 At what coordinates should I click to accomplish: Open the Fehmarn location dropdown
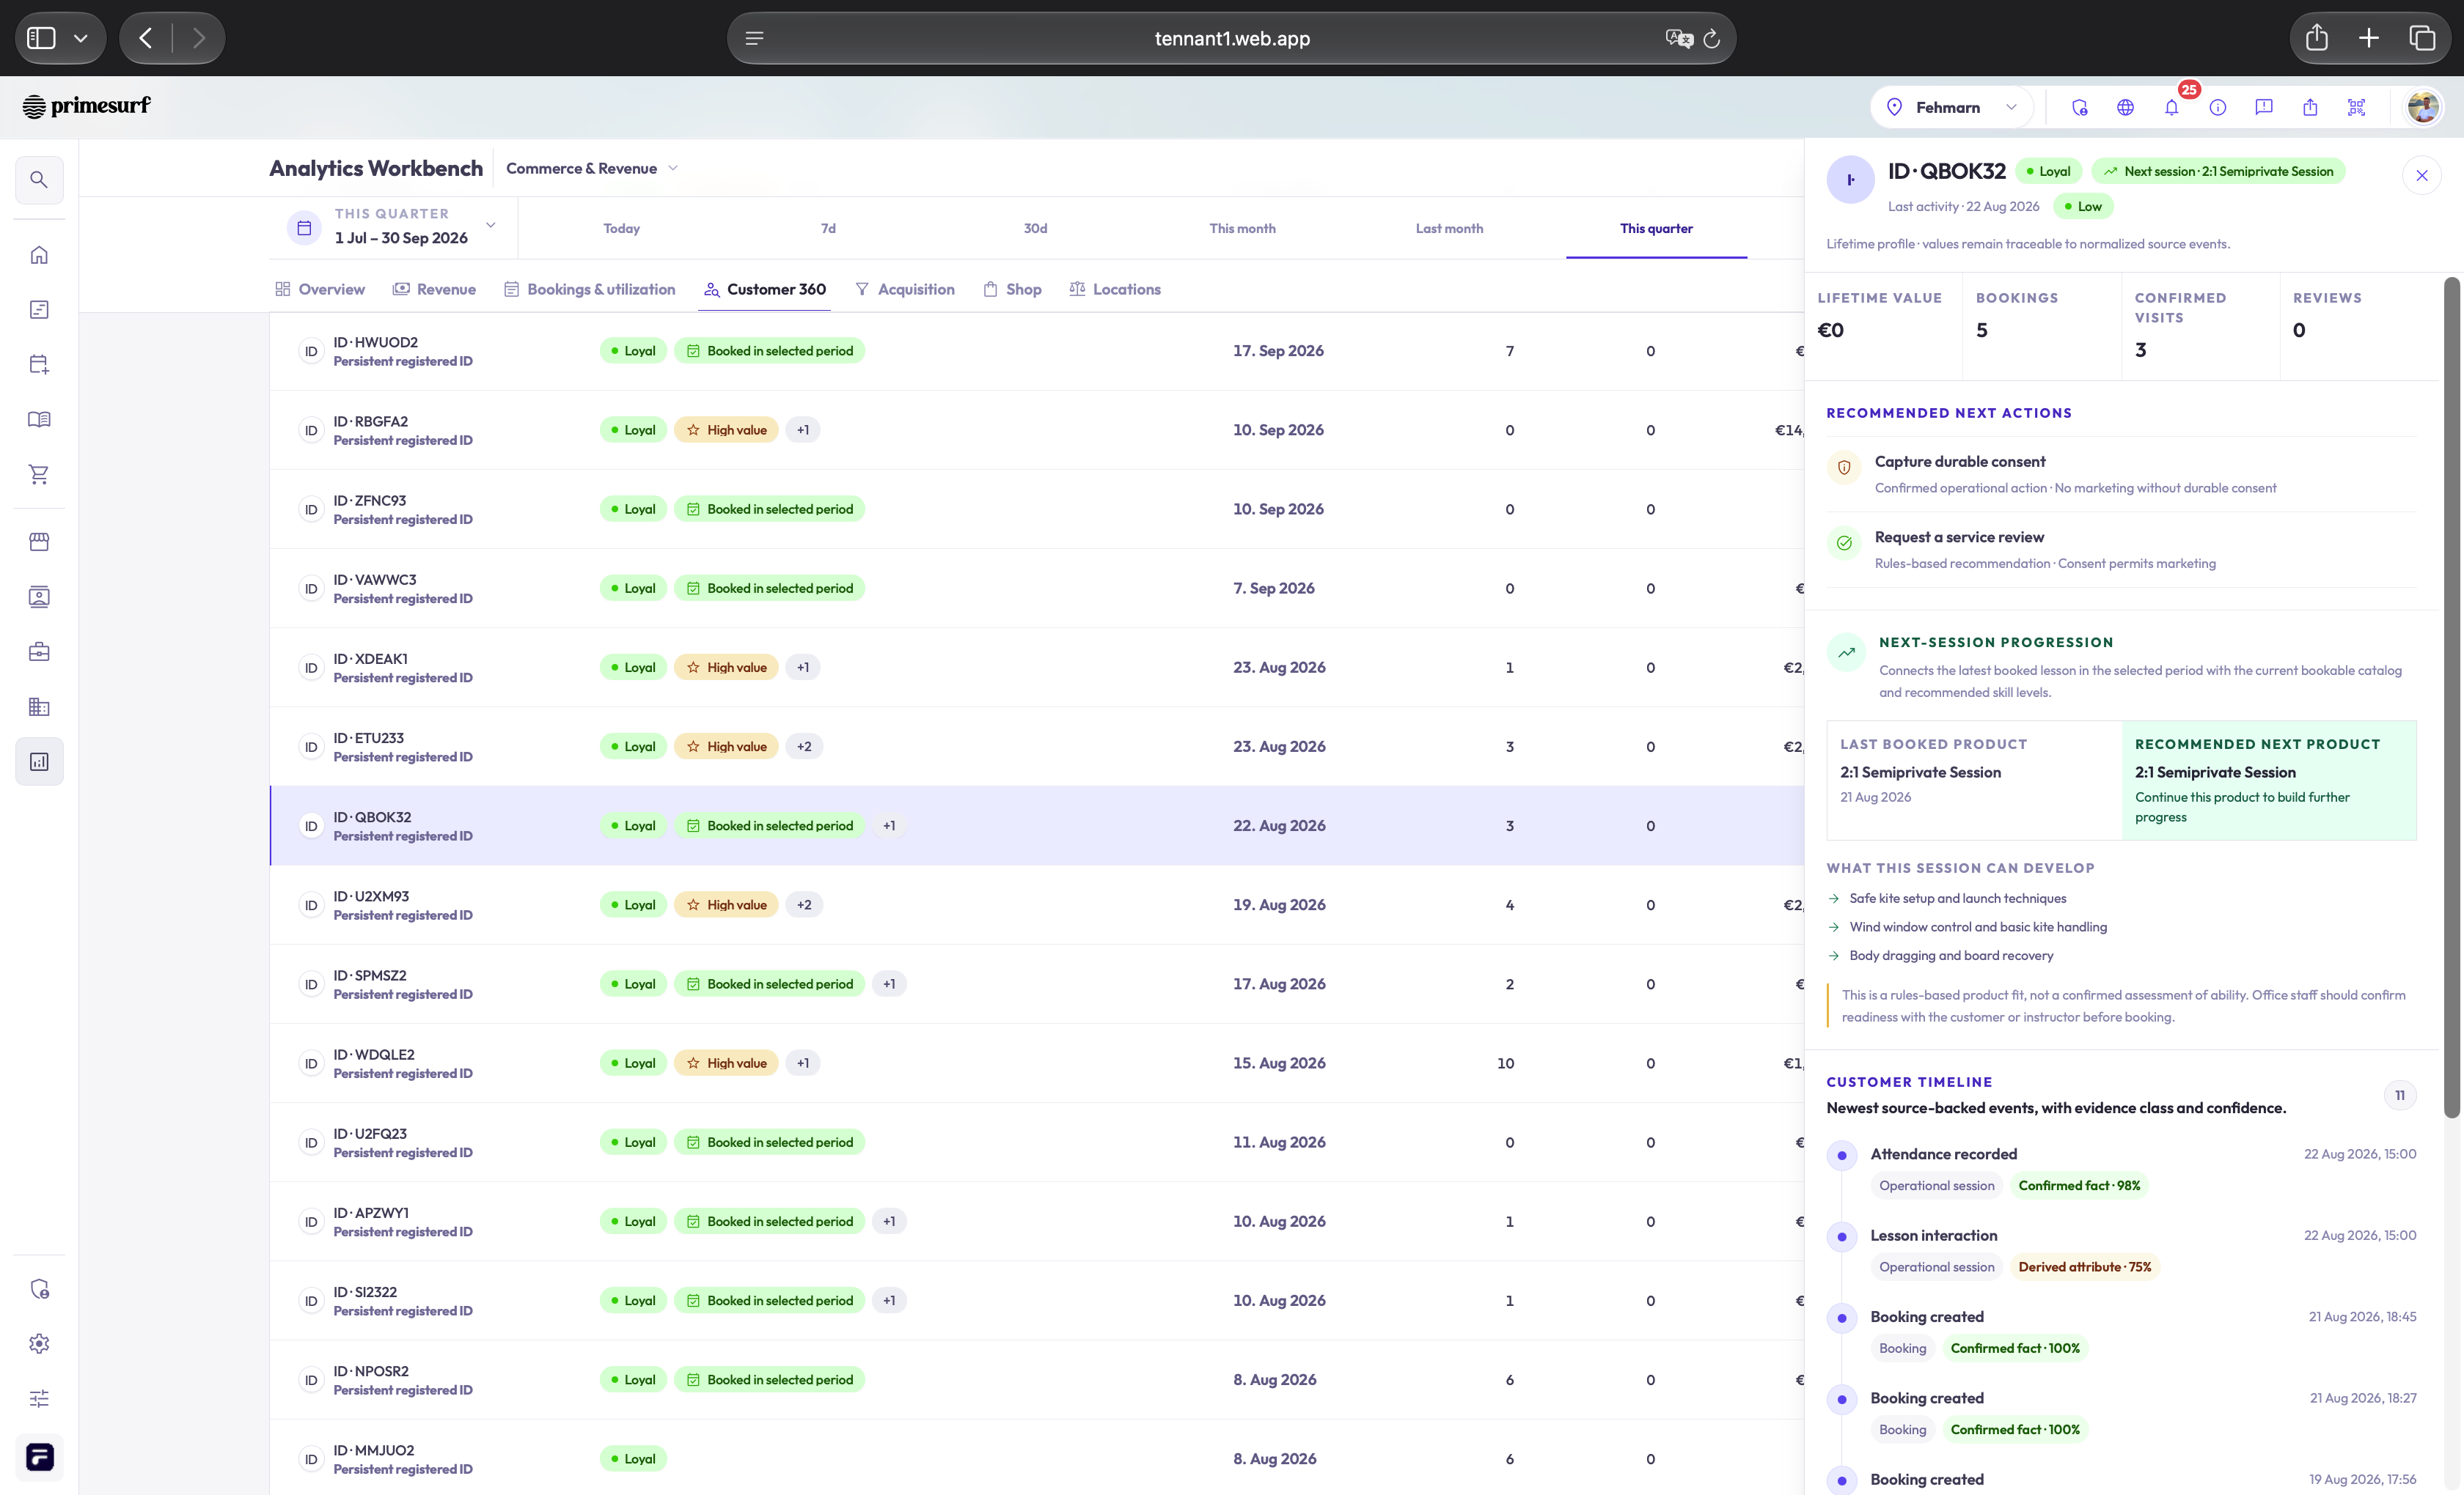pyautogui.click(x=1952, y=107)
